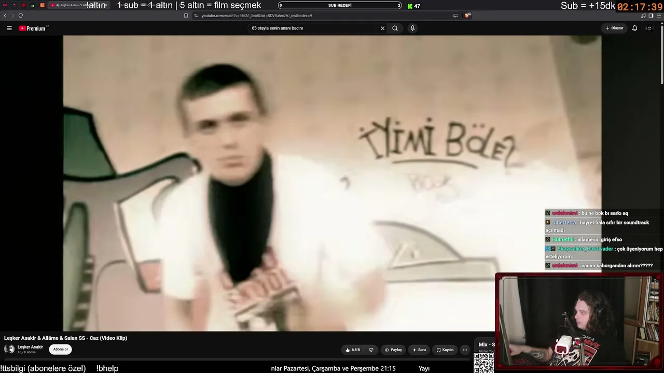This screenshot has height=373, width=664.
Task: Click the SUB HEDEFİ goal progress bar
Action: point(340,5)
